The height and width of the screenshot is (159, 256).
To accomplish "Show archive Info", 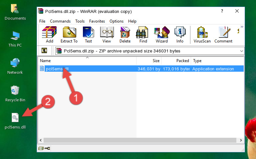I will tap(180, 35).
